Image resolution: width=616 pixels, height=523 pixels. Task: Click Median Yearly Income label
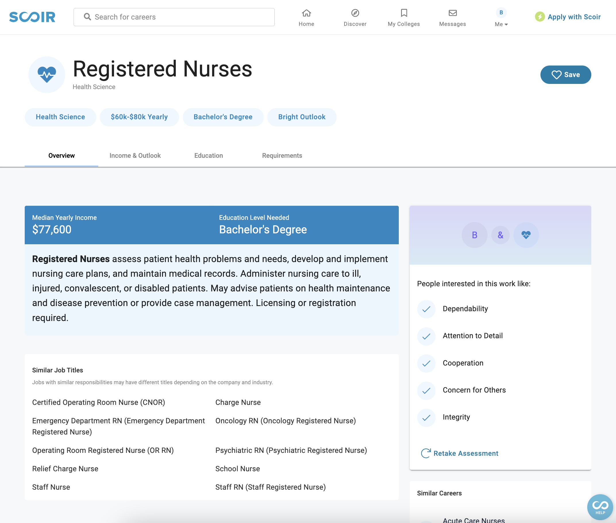(x=64, y=218)
